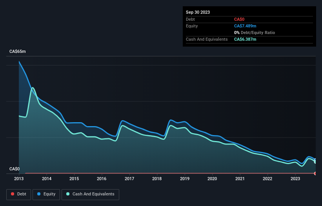The image size is (322, 206).
Task: Click the 2018 x-axis label
Action: pyautogui.click(x=157, y=179)
